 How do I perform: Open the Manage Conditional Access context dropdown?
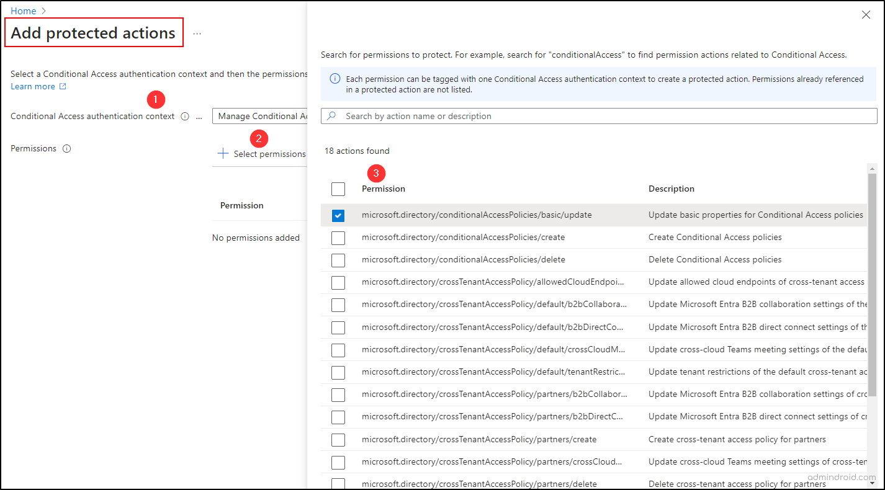coord(260,116)
